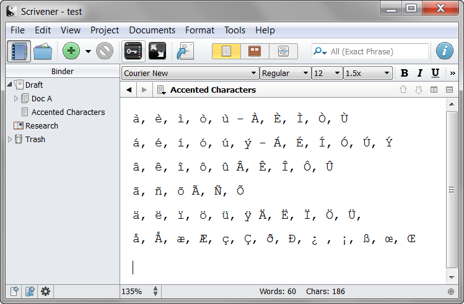464x304 pixels.
Task: Click the Compile export icon
Action: click(x=185, y=51)
